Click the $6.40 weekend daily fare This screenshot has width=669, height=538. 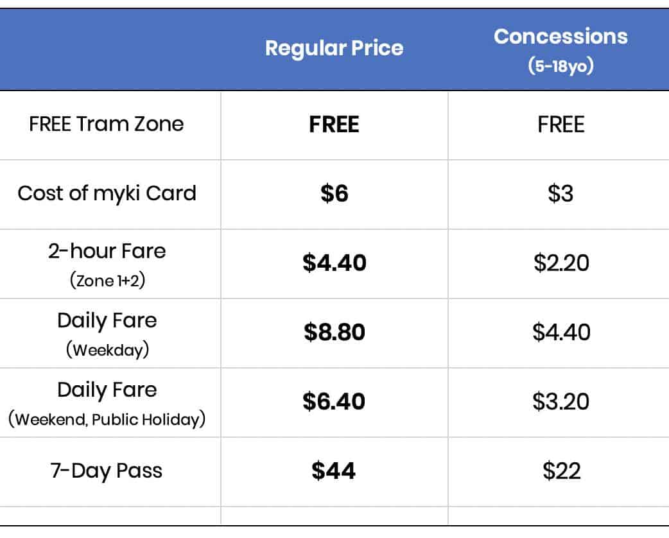[334, 401]
